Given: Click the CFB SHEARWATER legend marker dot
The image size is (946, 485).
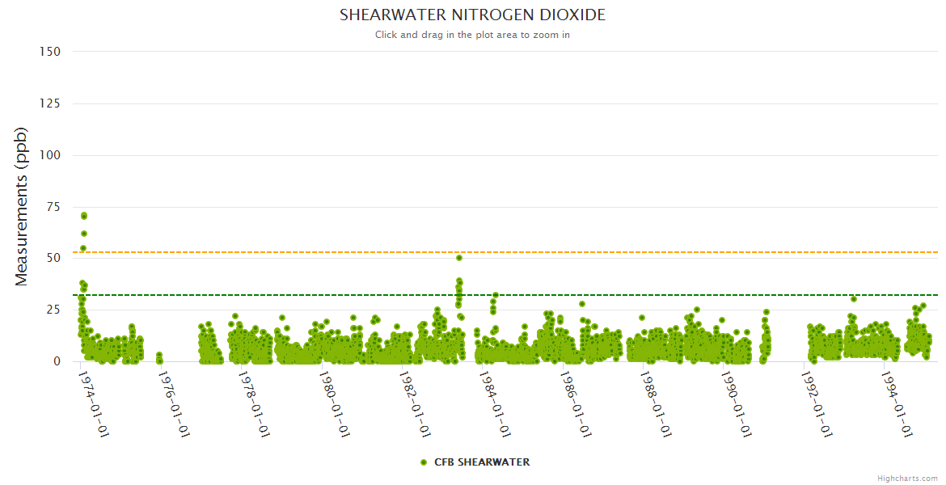Looking at the screenshot, I should [x=424, y=462].
